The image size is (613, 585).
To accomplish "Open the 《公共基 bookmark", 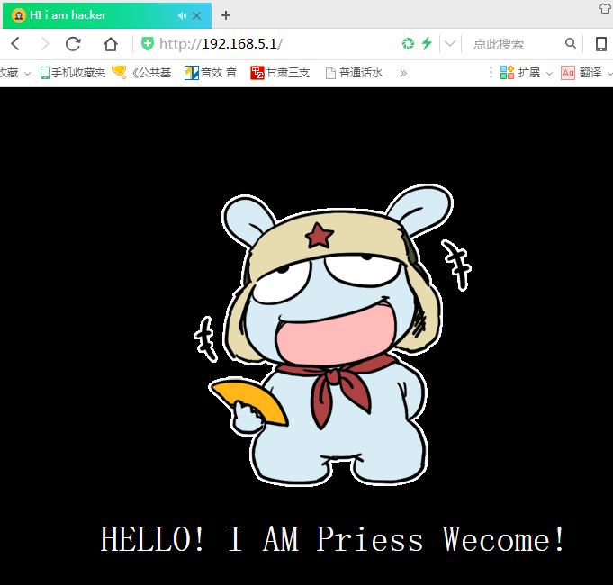I will pyautogui.click(x=141, y=72).
